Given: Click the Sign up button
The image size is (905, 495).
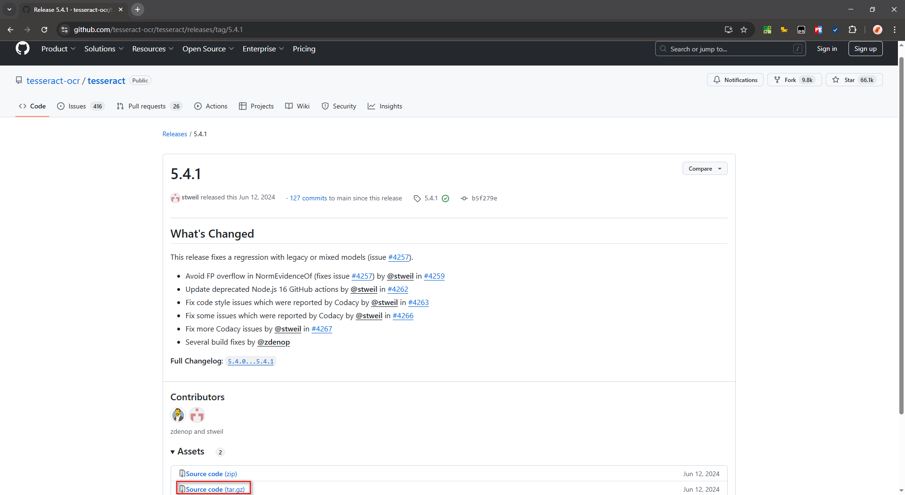Looking at the screenshot, I should [865, 49].
